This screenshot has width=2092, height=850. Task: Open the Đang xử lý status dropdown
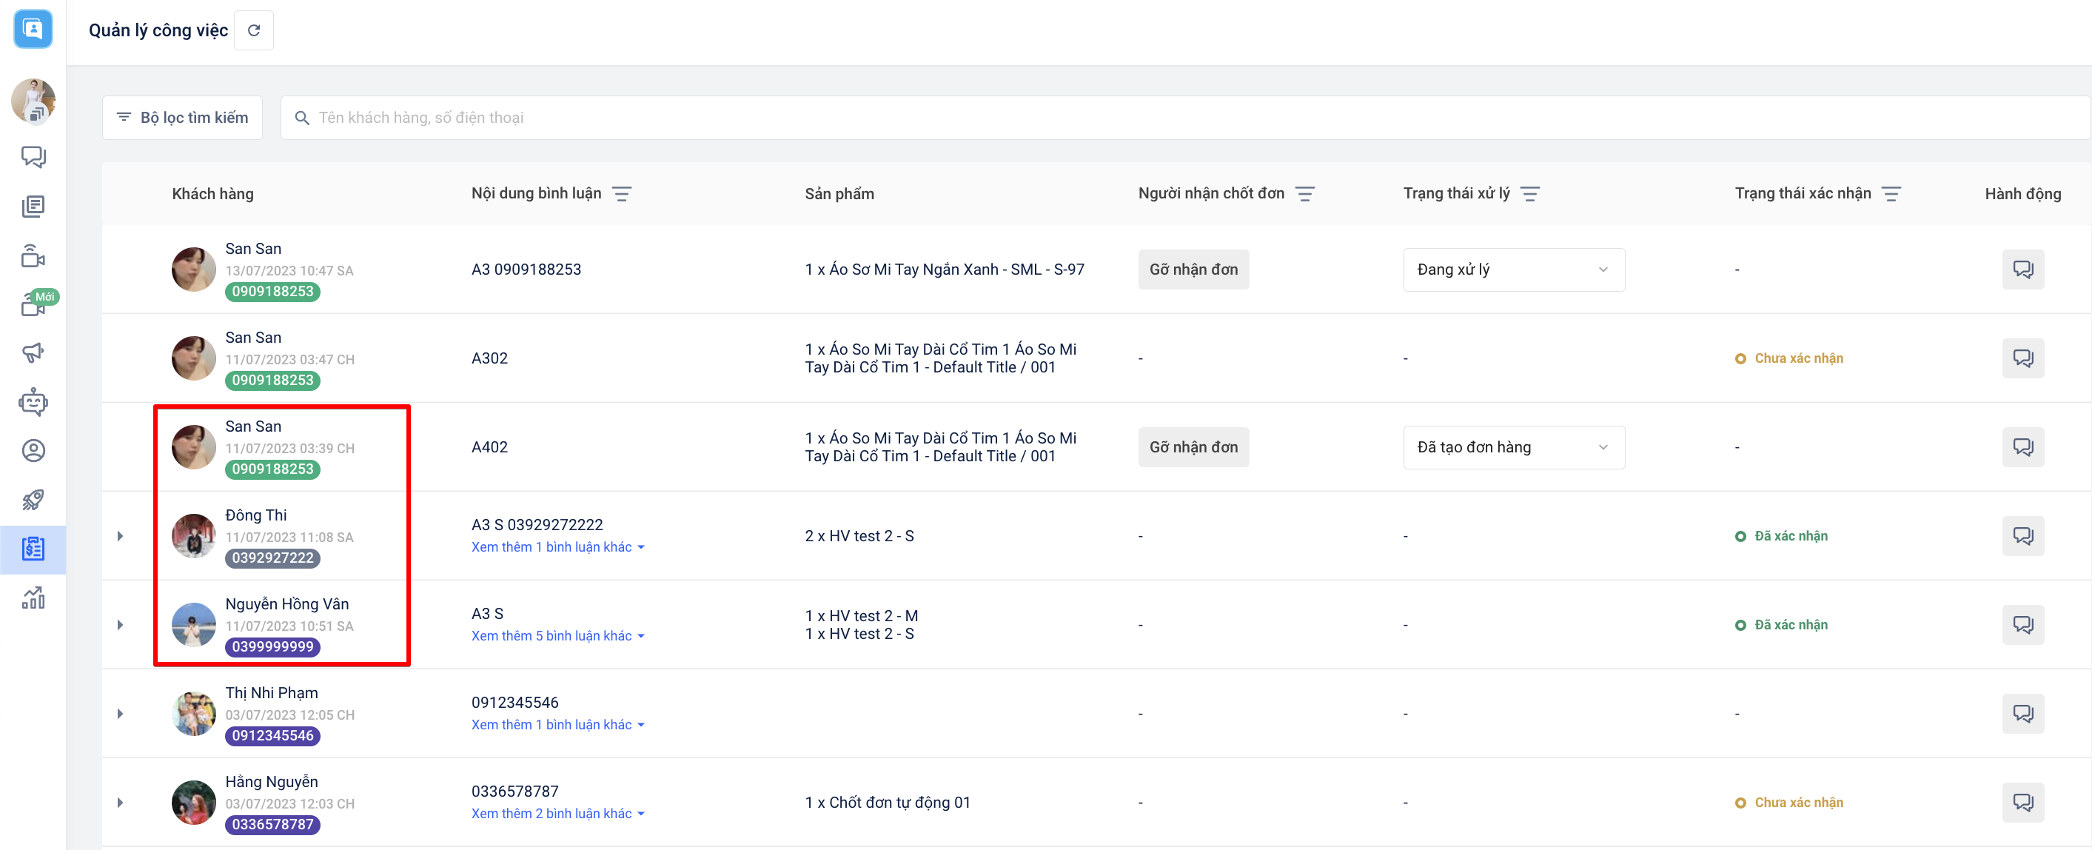(x=1513, y=269)
